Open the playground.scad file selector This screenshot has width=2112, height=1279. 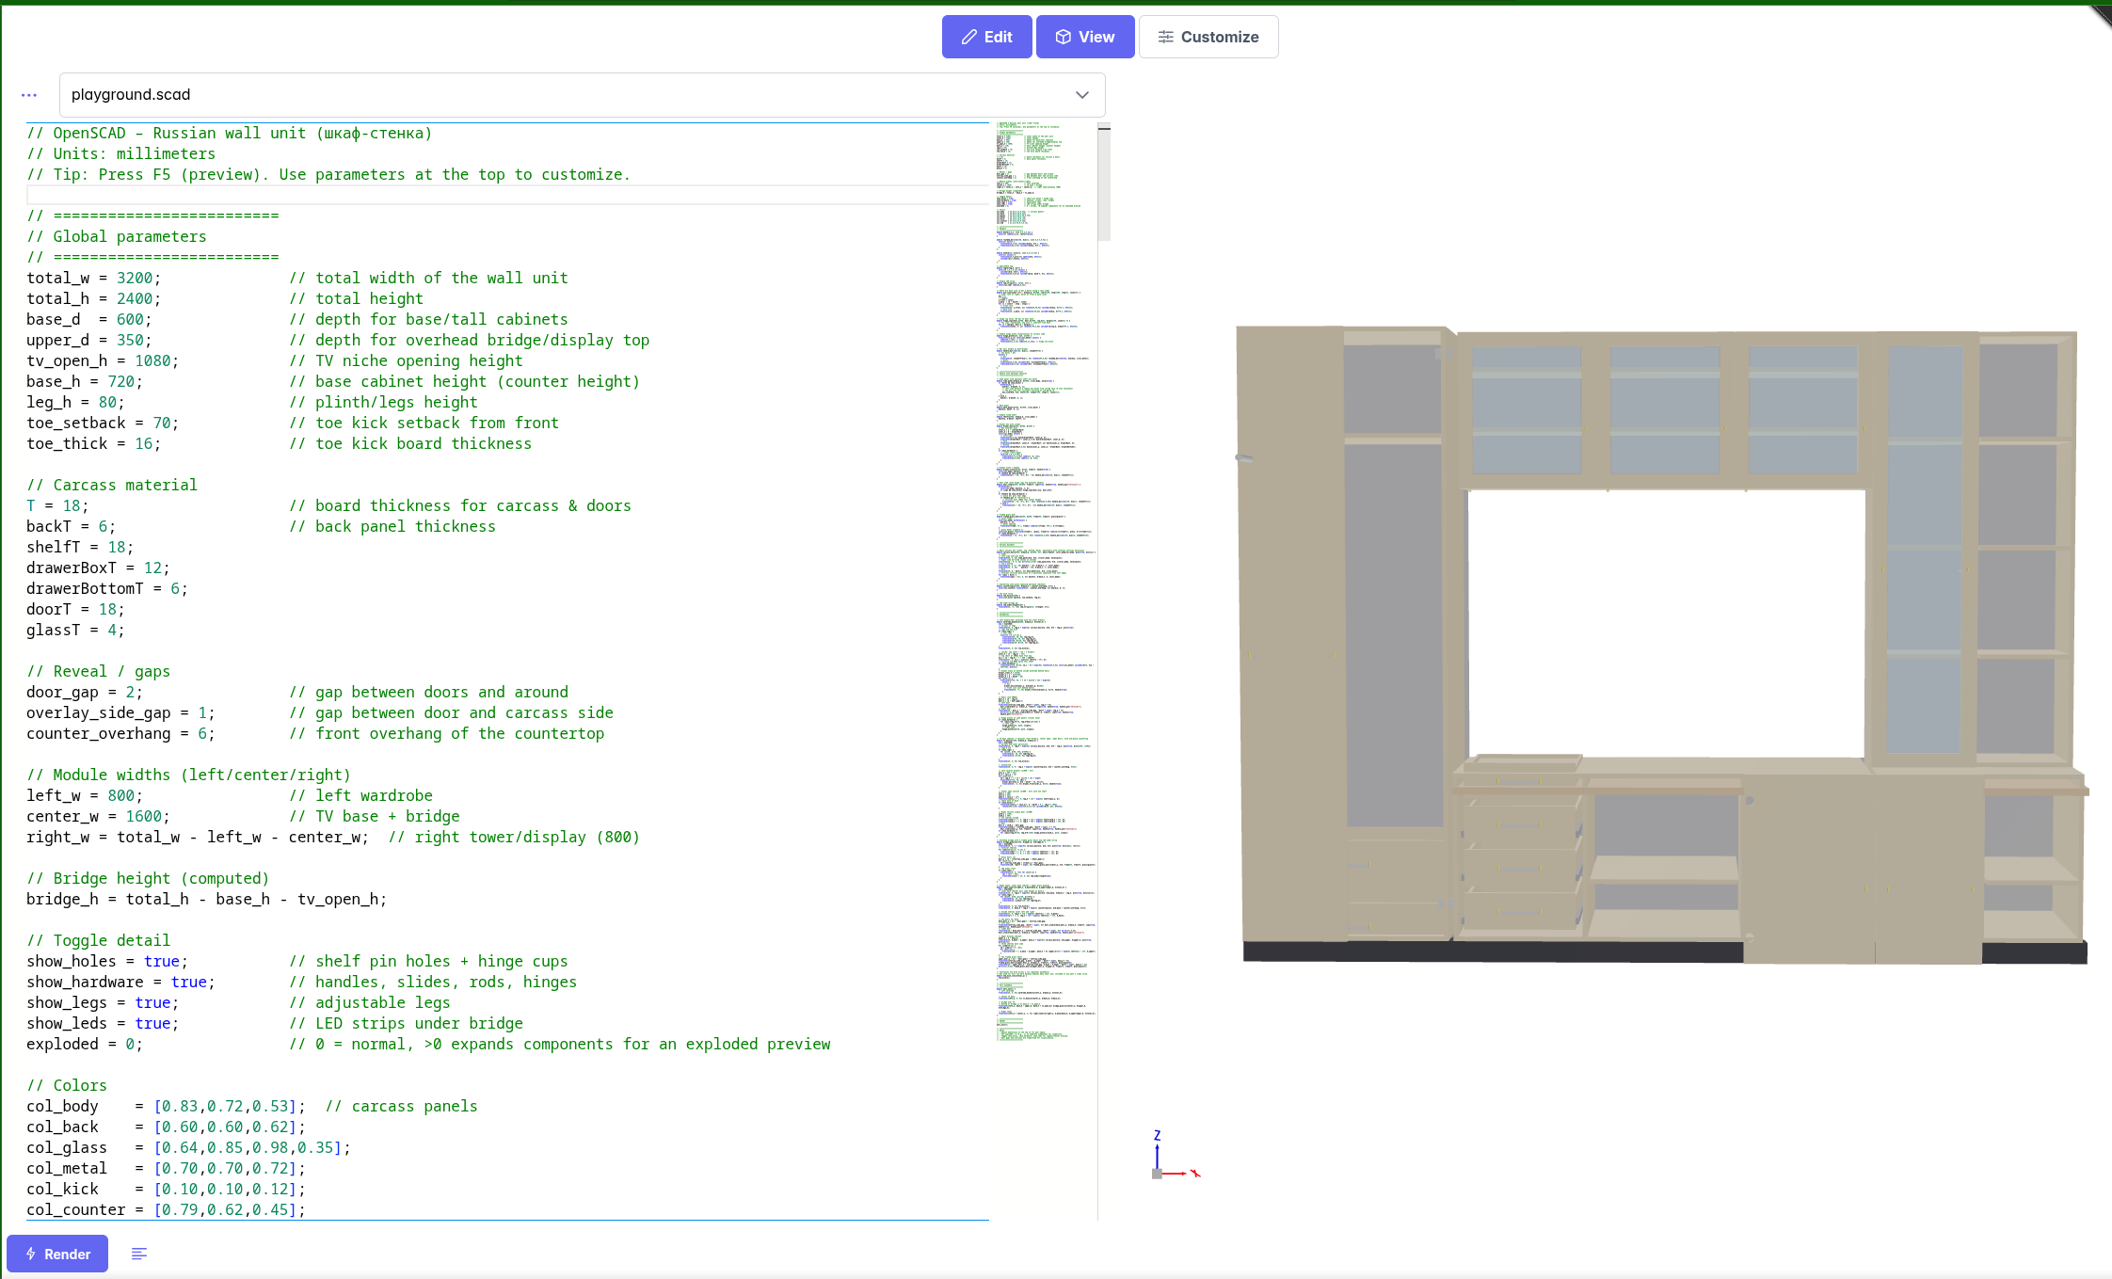click(565, 95)
